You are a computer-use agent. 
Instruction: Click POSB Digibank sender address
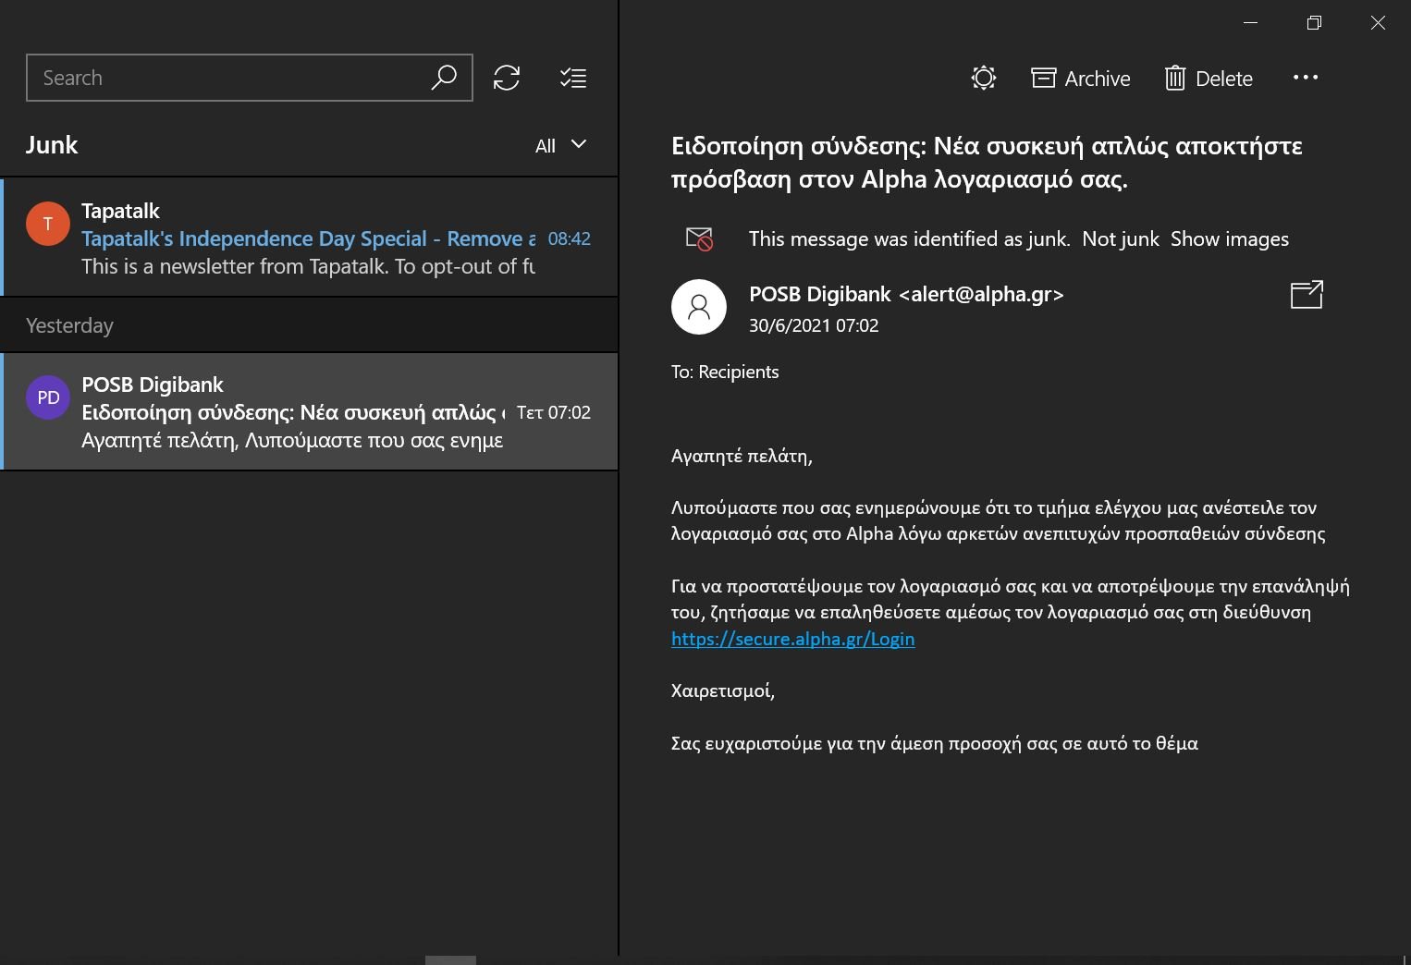[906, 294]
